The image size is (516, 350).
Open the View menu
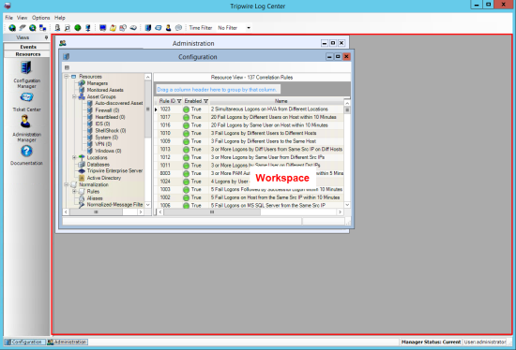[23, 18]
